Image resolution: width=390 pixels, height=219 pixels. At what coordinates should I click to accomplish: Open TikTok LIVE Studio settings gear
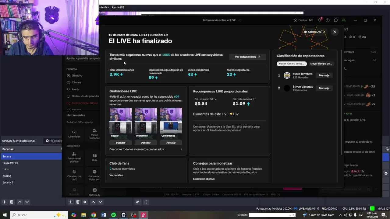click(336, 20)
